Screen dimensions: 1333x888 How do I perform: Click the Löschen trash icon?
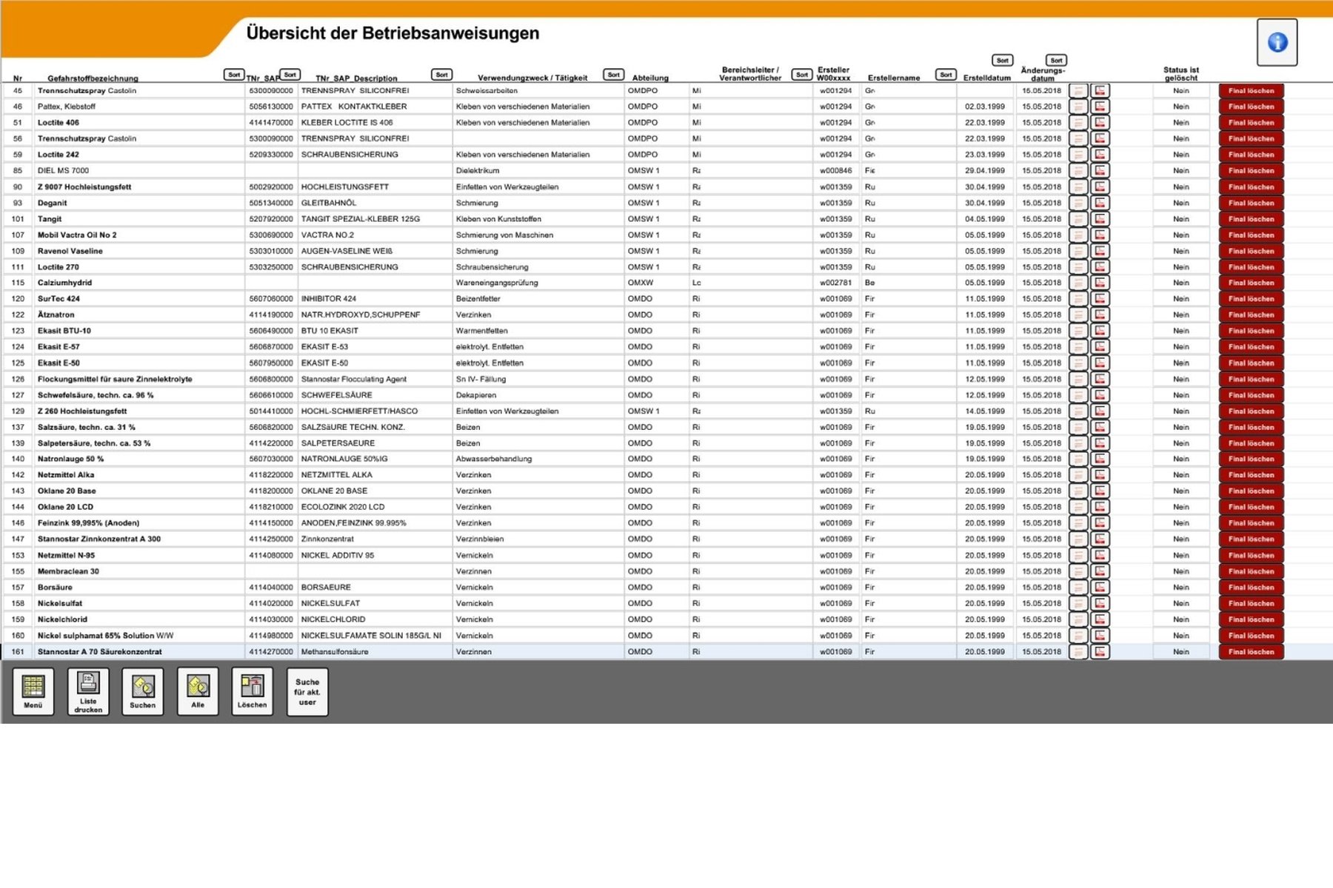(x=253, y=691)
